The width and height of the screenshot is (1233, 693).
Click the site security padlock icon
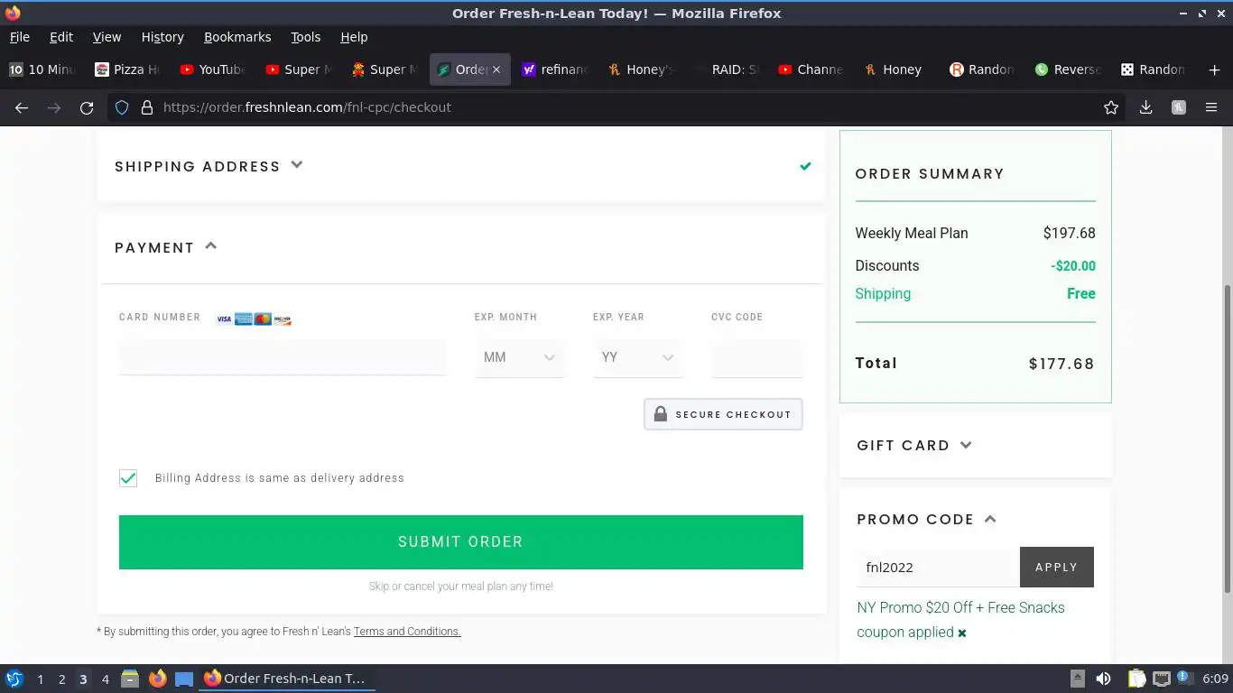146,107
